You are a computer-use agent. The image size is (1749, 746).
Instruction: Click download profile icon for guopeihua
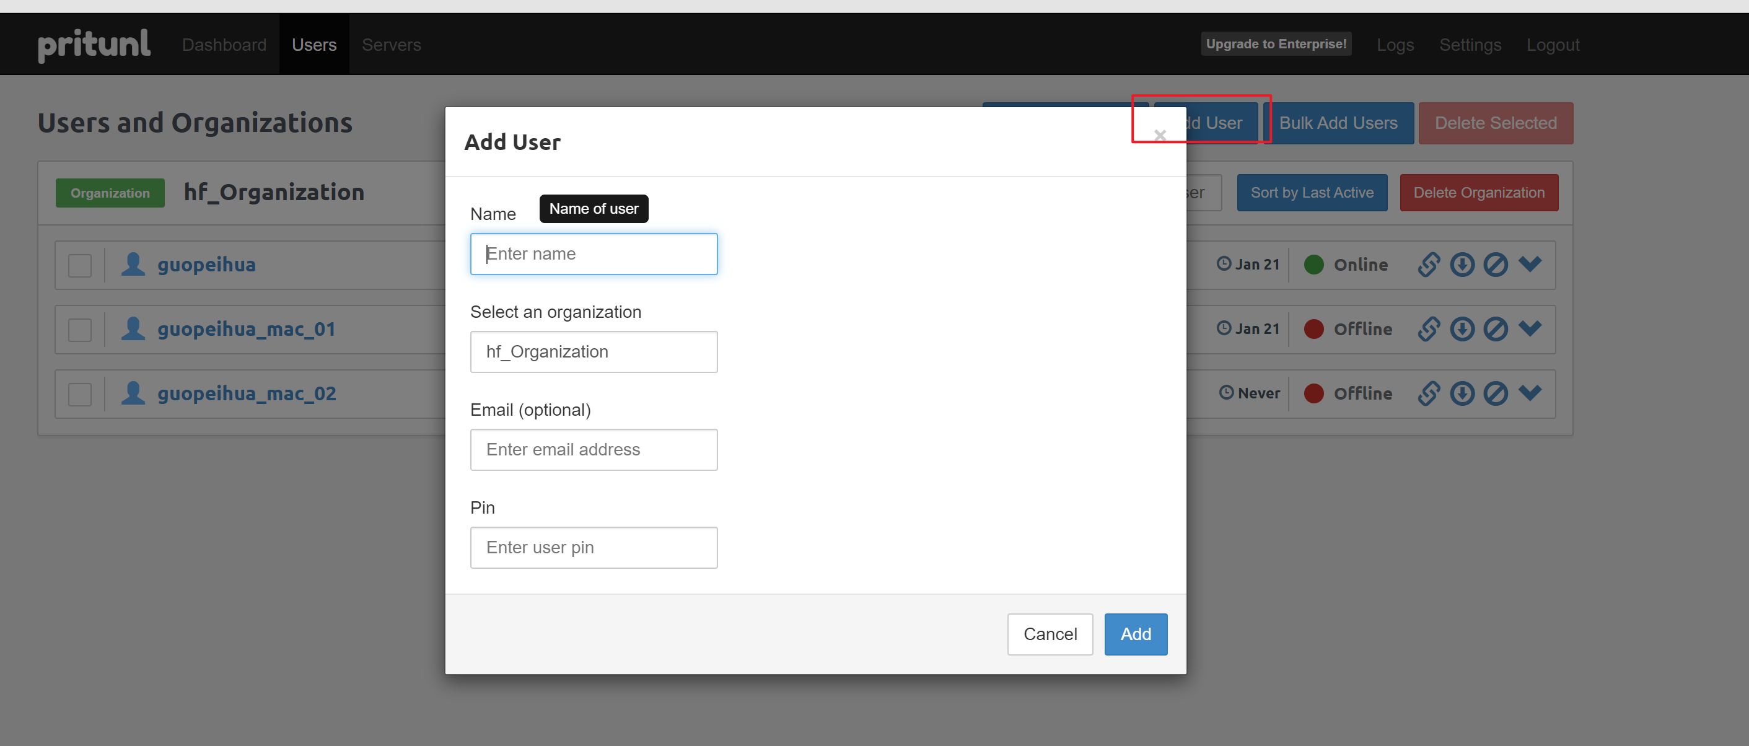[1462, 265]
